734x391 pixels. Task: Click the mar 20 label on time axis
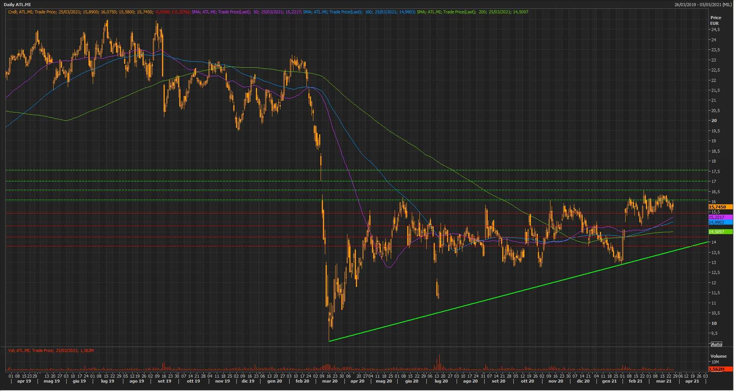330,381
